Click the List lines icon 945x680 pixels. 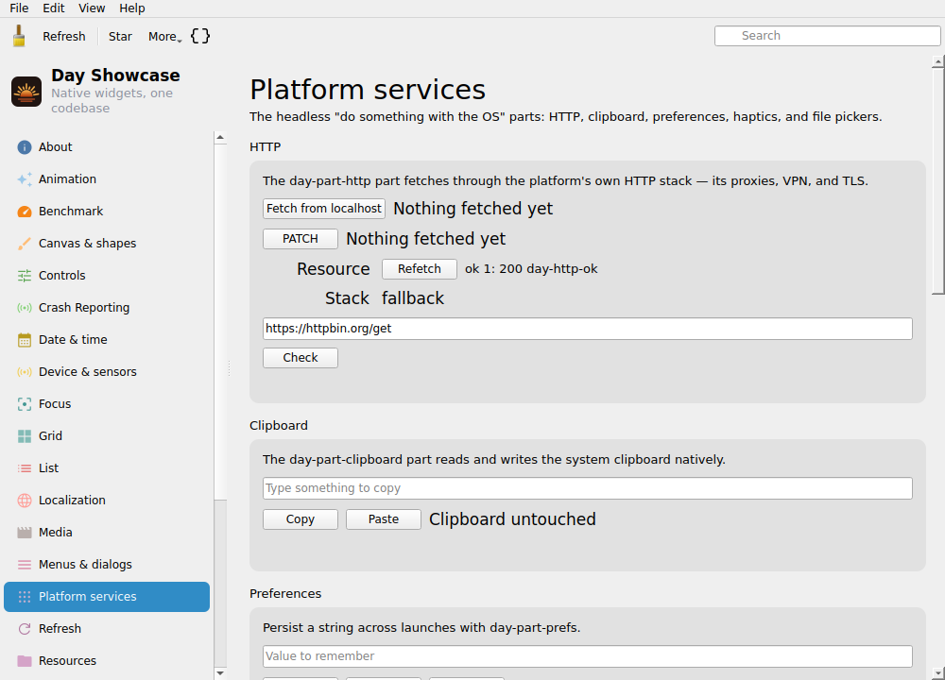coord(25,468)
